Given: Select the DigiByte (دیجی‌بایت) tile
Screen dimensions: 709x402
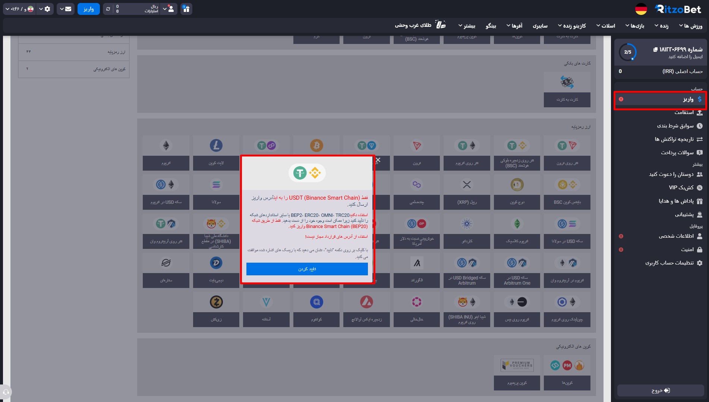Looking at the screenshot, I should [x=216, y=270].
